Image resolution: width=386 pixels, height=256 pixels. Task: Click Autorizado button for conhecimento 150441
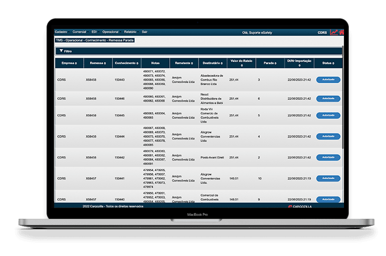tap(328, 179)
